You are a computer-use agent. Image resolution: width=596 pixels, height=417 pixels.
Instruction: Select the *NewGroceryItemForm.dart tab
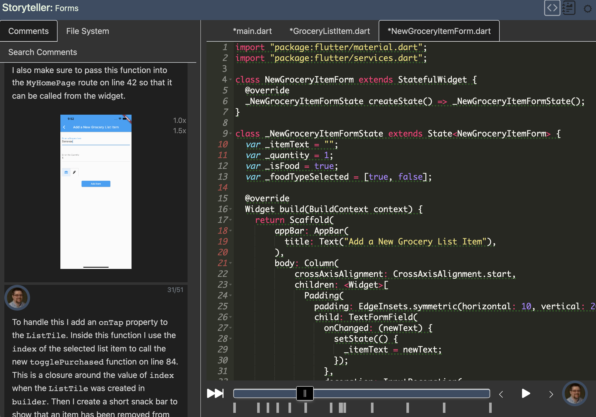click(439, 31)
